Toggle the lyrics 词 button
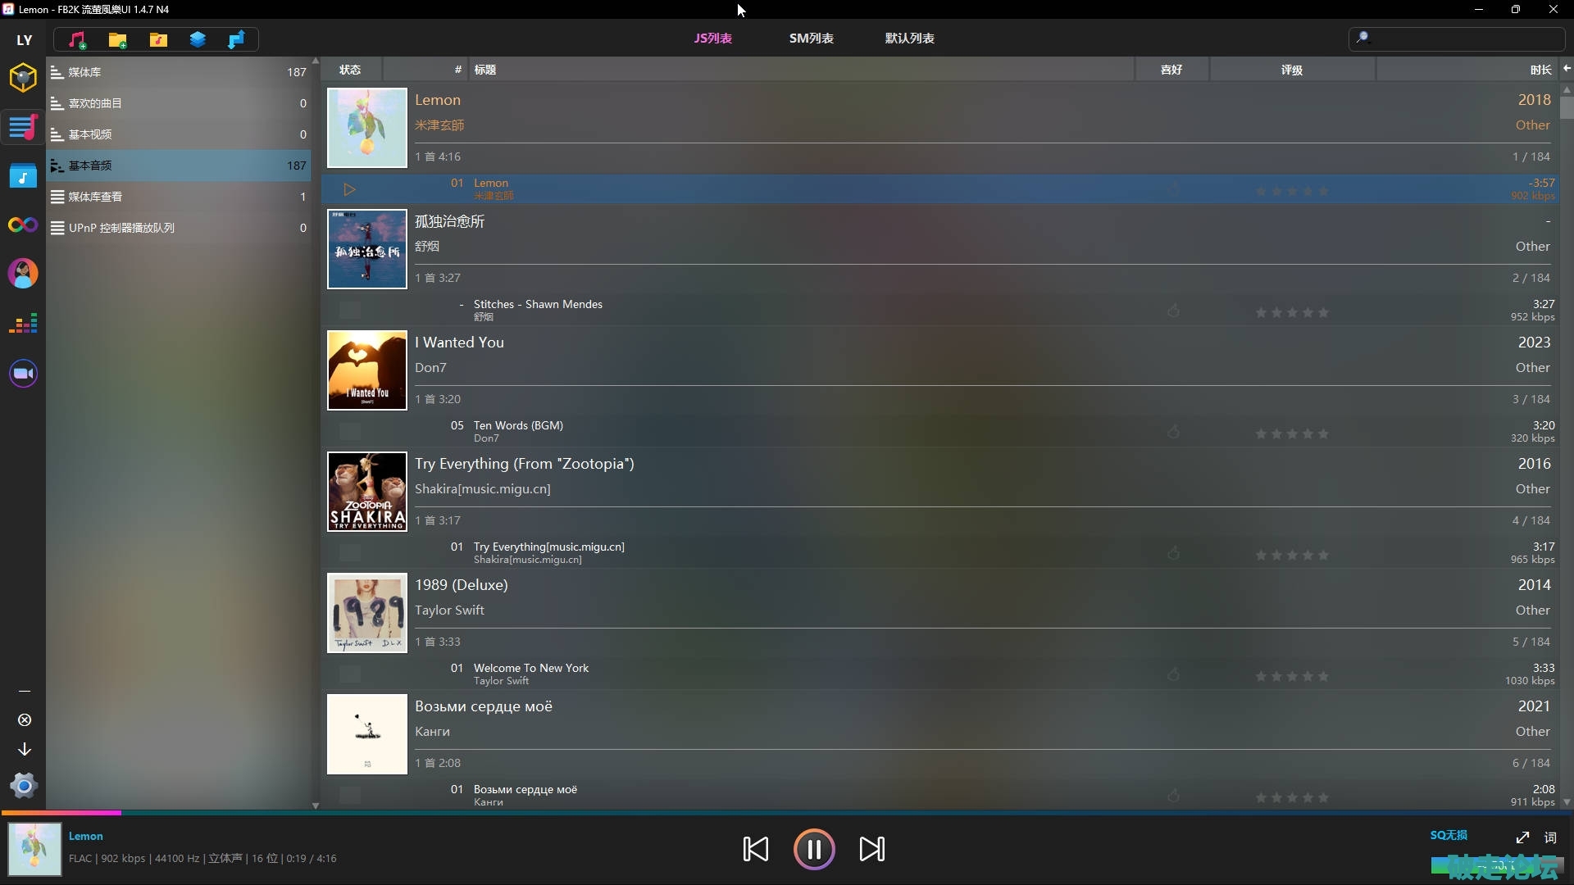 point(1550,837)
